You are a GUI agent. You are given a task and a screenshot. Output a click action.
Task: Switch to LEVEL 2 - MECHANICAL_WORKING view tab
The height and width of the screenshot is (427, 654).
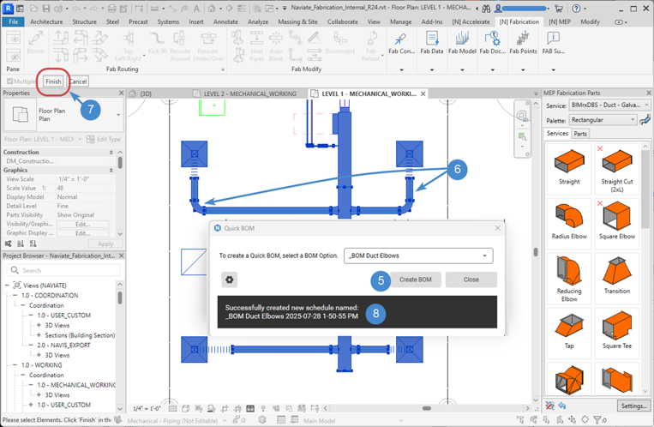(x=249, y=94)
